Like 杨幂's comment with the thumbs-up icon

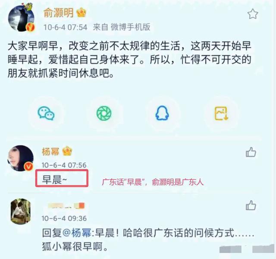251,152
